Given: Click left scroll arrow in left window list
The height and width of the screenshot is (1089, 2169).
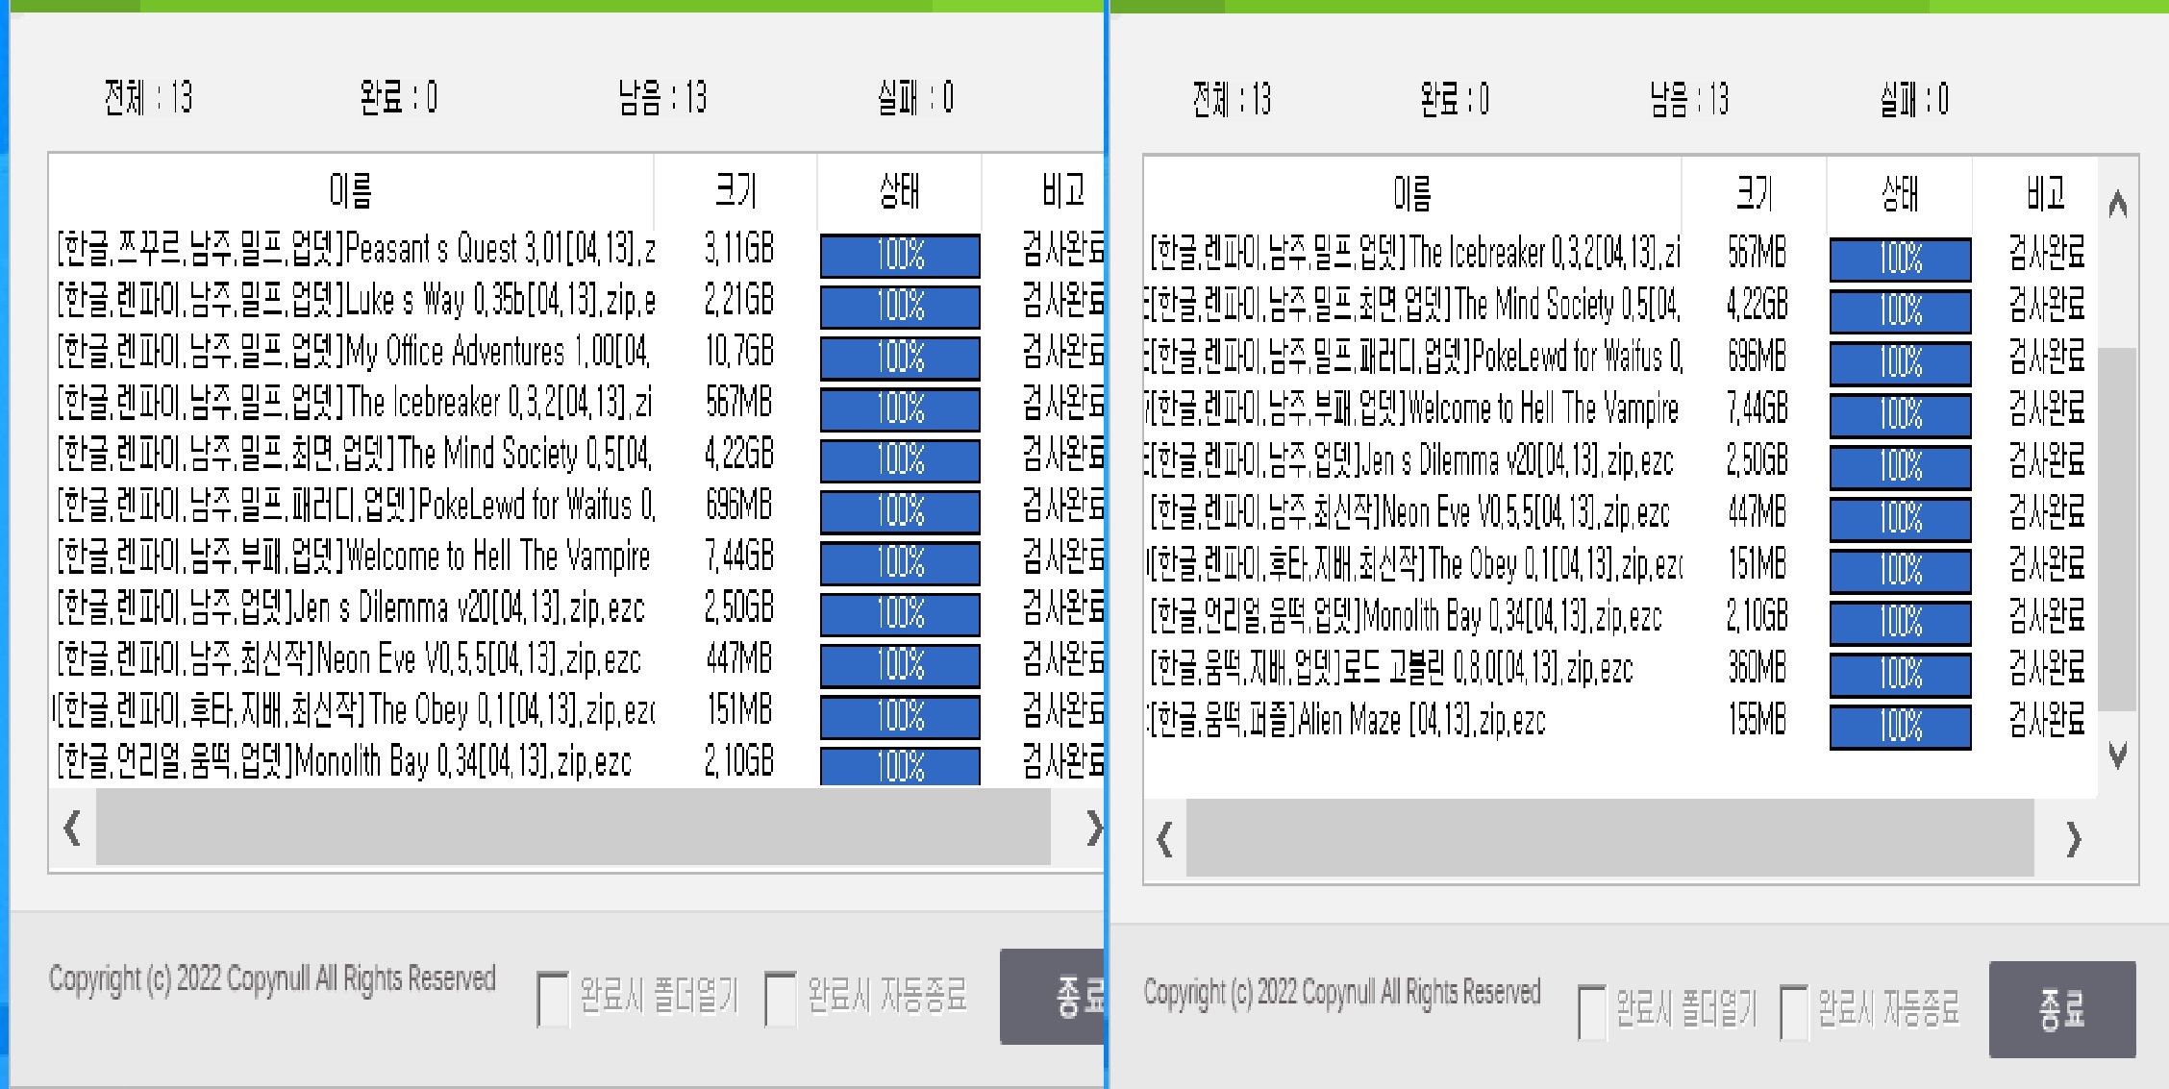Looking at the screenshot, I should tap(72, 828).
